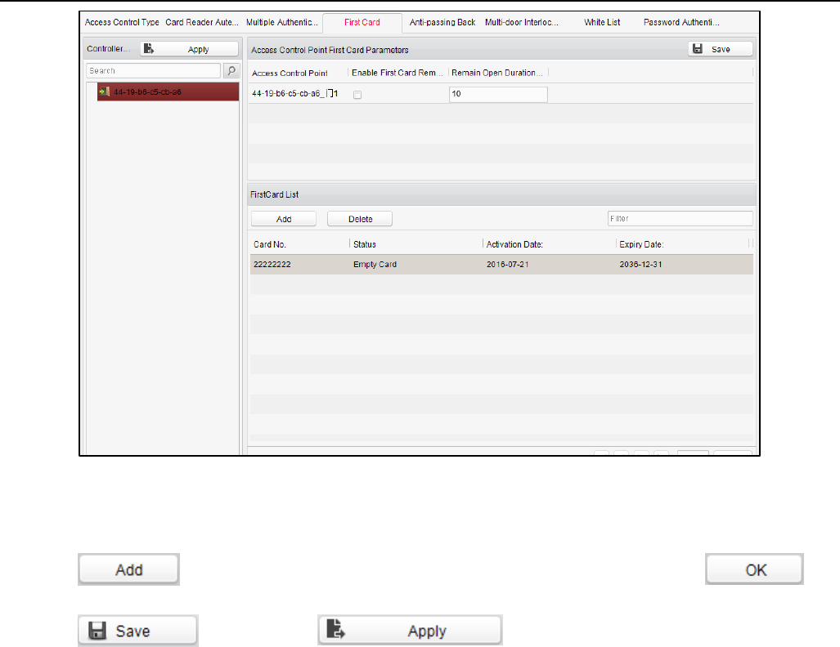The image size is (840, 647).
Task: Click the Enable First Card Remain column header
Action: coord(398,73)
